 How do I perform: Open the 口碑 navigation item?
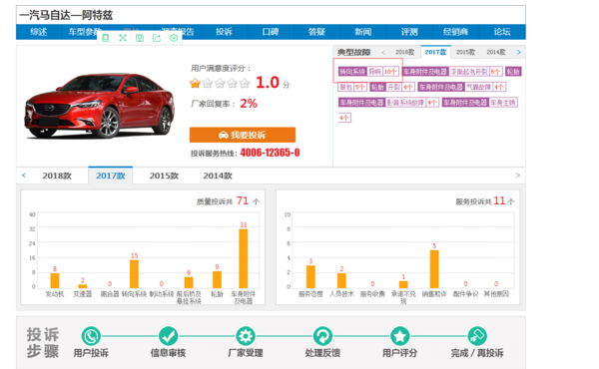[x=271, y=32]
